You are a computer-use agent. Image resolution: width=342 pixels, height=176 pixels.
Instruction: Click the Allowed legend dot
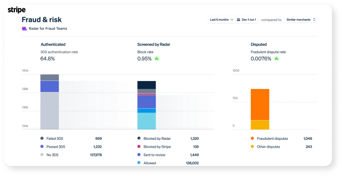click(x=139, y=163)
